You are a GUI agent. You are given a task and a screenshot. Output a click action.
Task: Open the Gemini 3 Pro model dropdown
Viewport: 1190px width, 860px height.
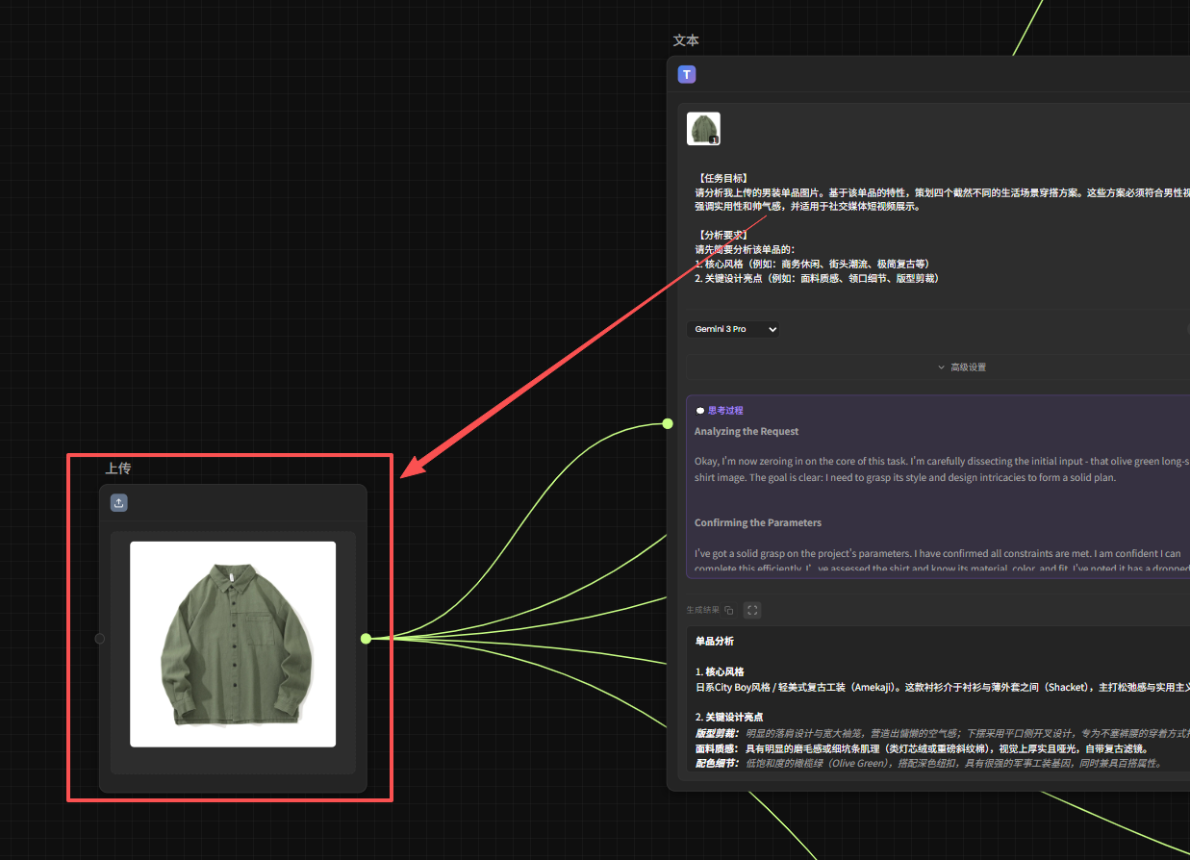[733, 329]
